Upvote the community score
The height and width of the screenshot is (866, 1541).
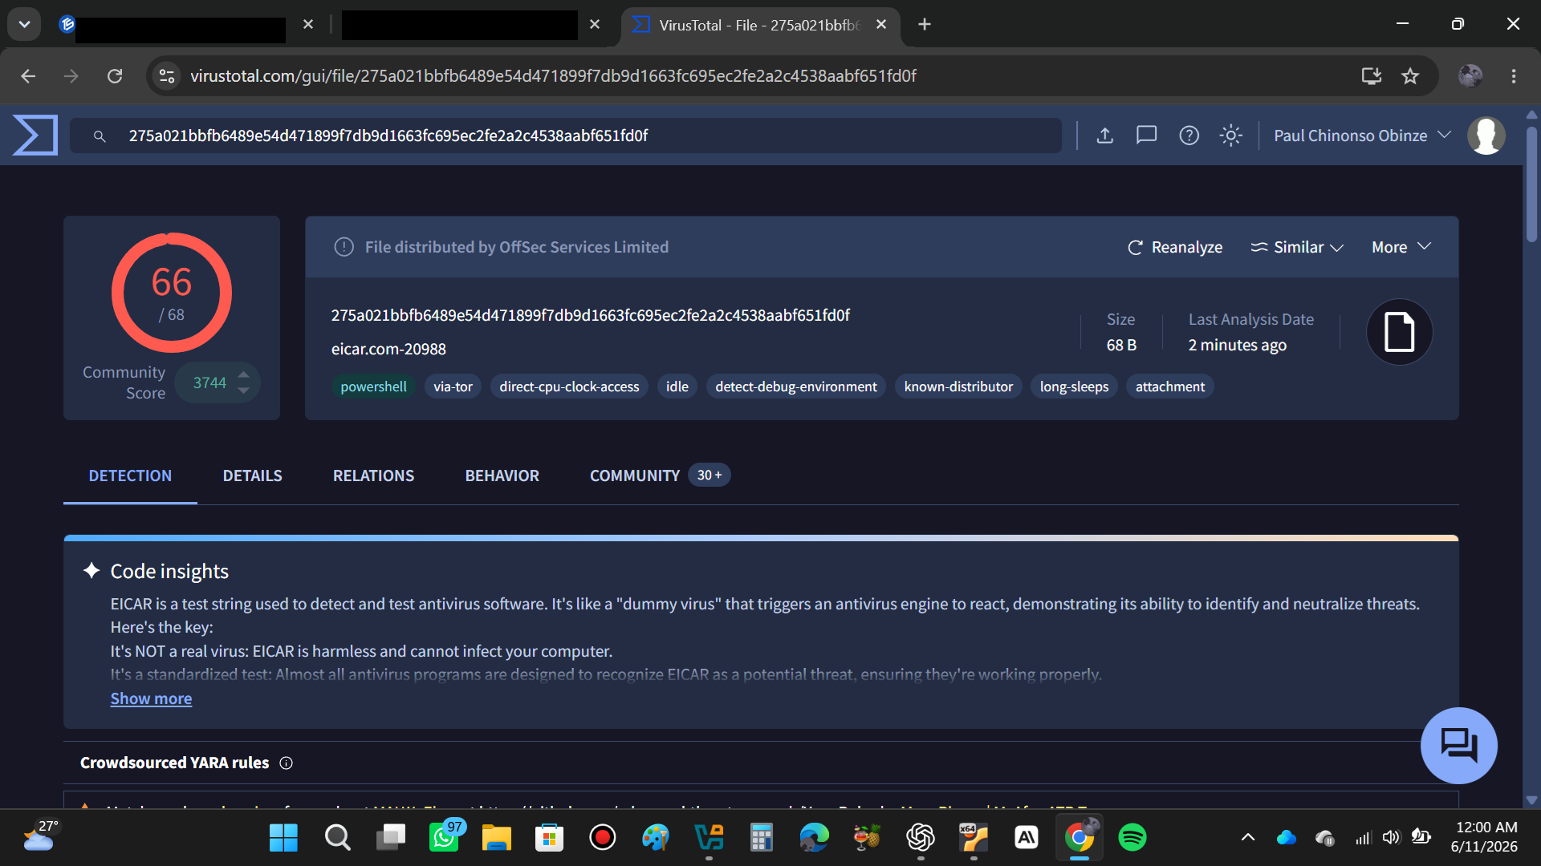(x=244, y=374)
